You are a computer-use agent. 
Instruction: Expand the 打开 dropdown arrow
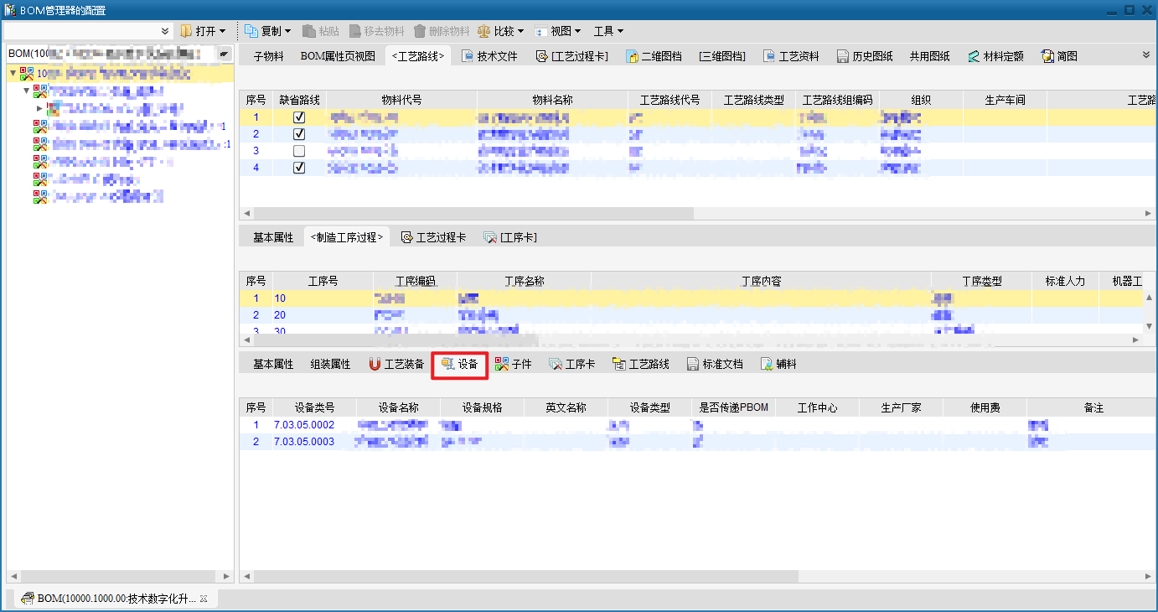[x=222, y=31]
